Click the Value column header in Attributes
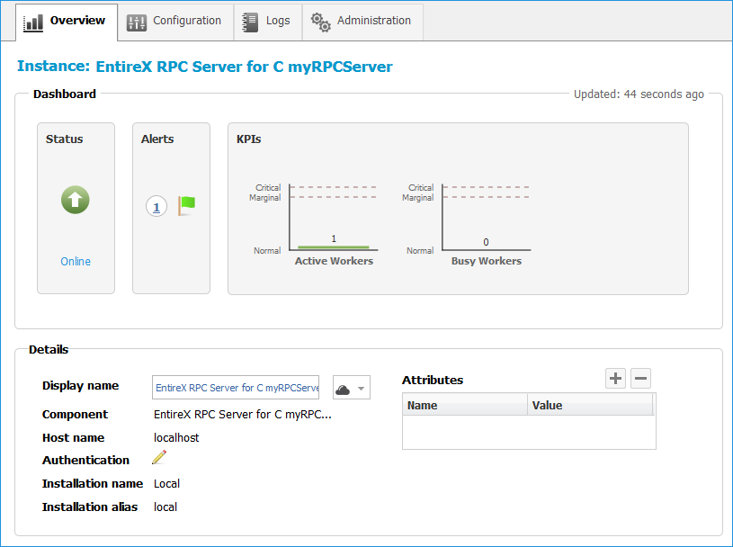The width and height of the screenshot is (733, 547). coord(590,405)
